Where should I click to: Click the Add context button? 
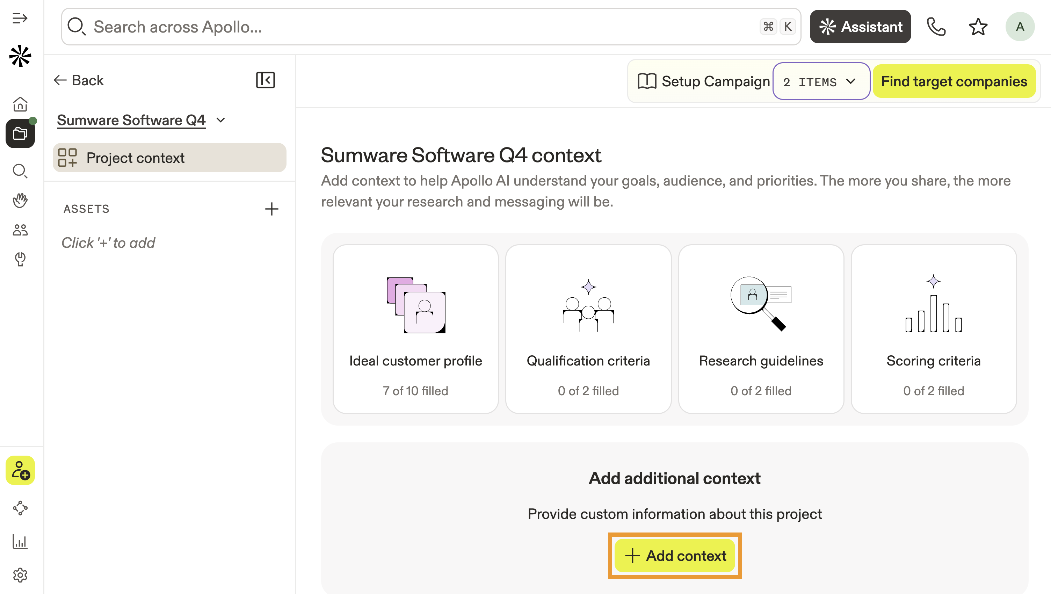point(675,556)
